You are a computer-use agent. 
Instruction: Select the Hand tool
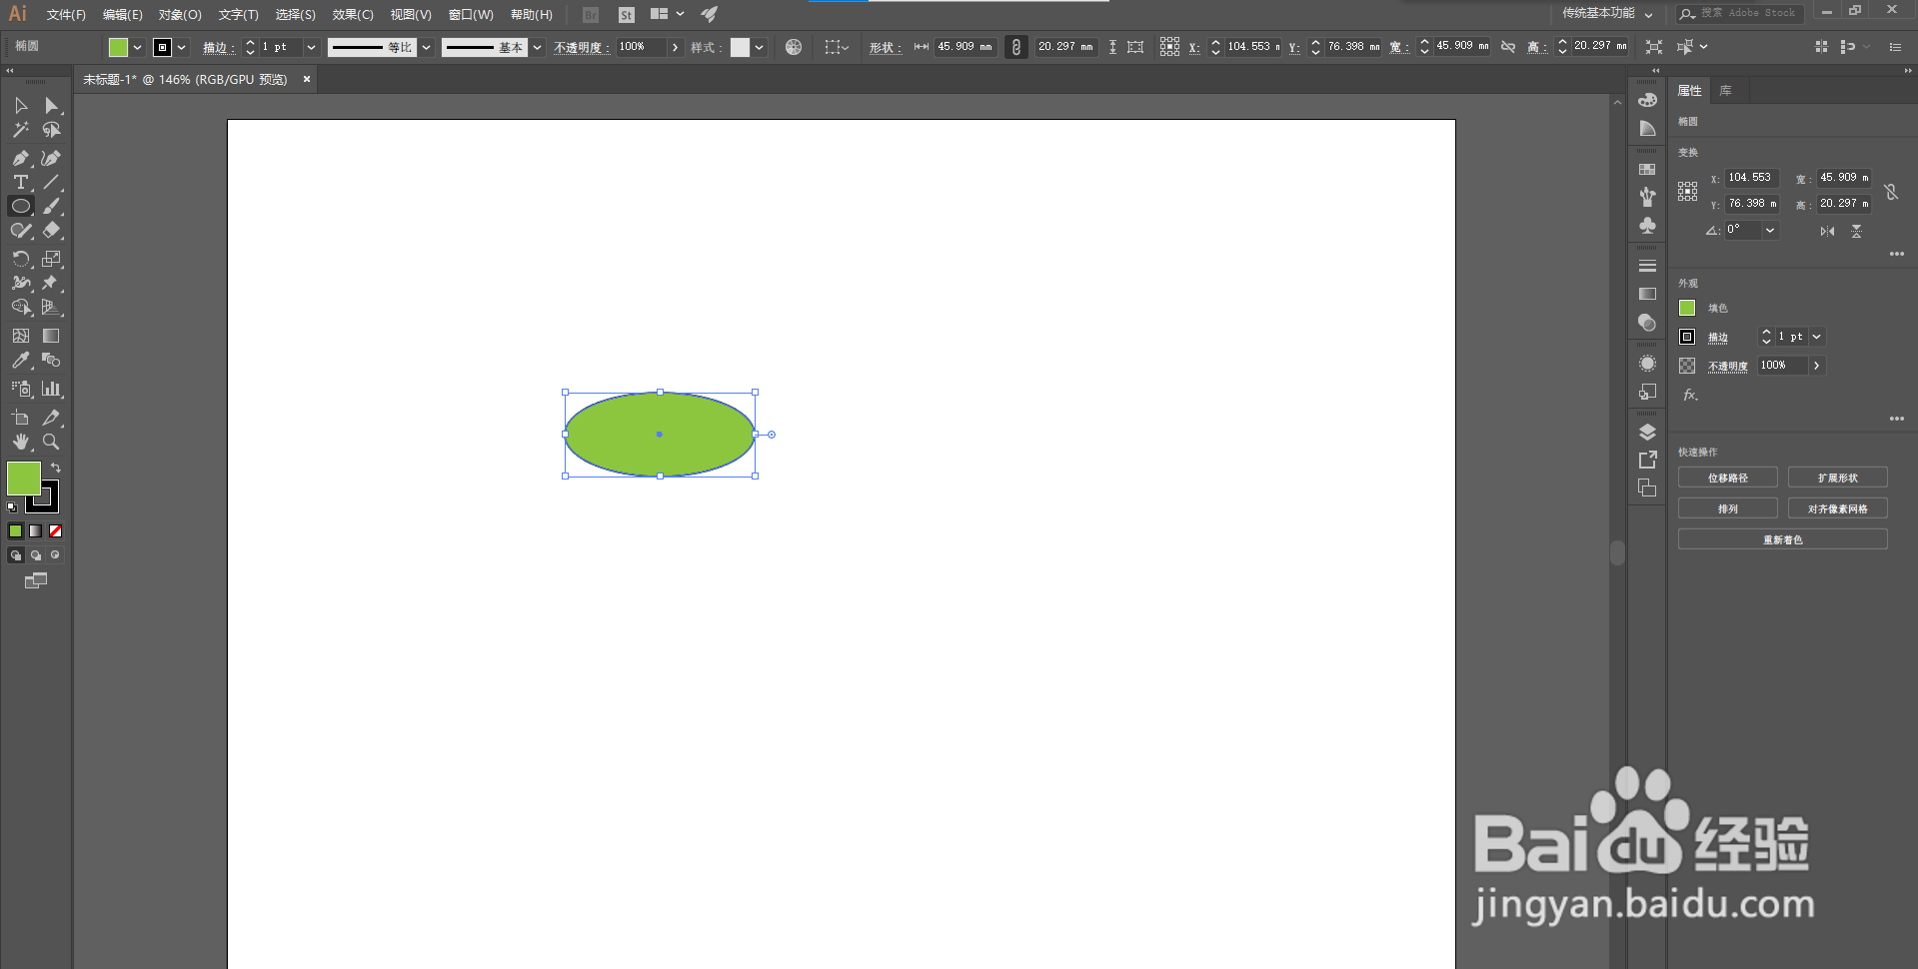(x=21, y=442)
